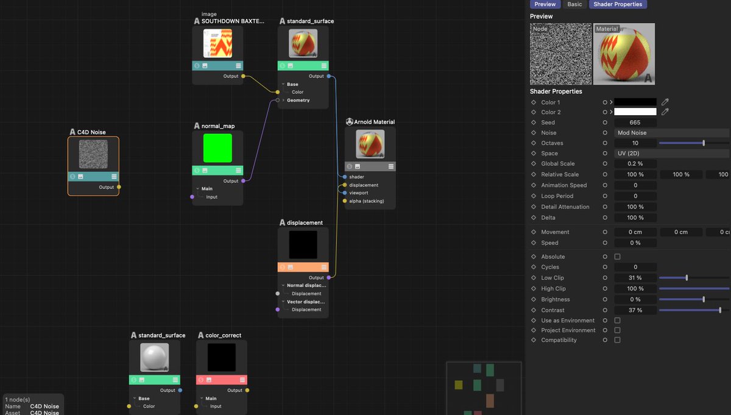Open the hamburger menu on normal_map node
Viewport: 731px width, 415px height.
[x=238, y=171]
